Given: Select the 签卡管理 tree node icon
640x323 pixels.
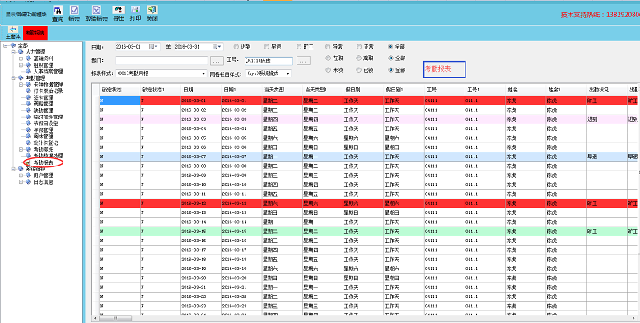Looking at the screenshot, I should pos(28,97).
